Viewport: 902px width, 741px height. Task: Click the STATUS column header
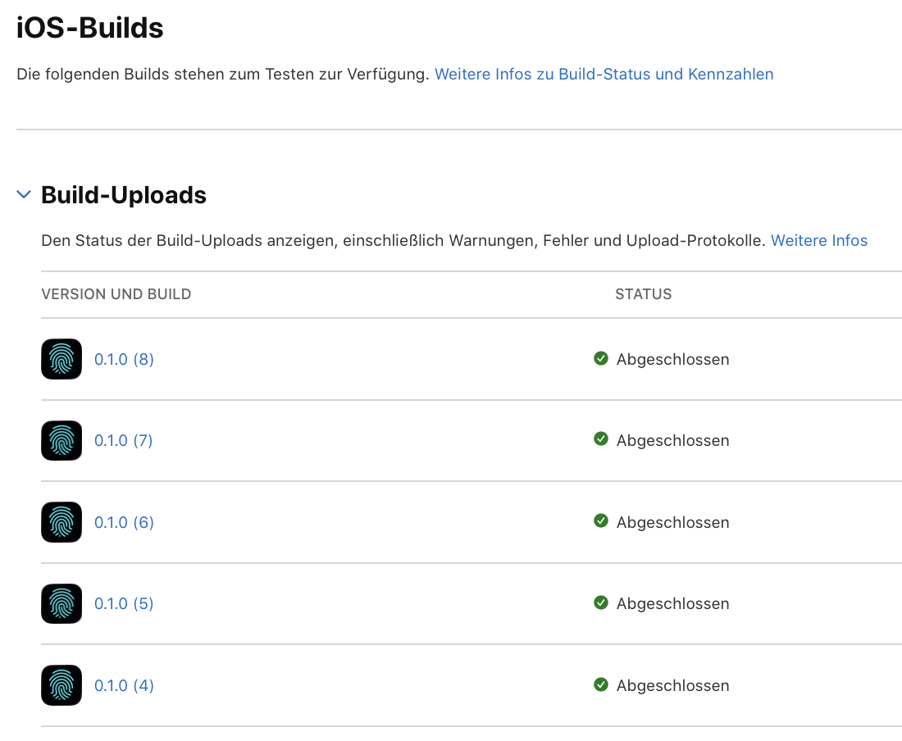(643, 293)
